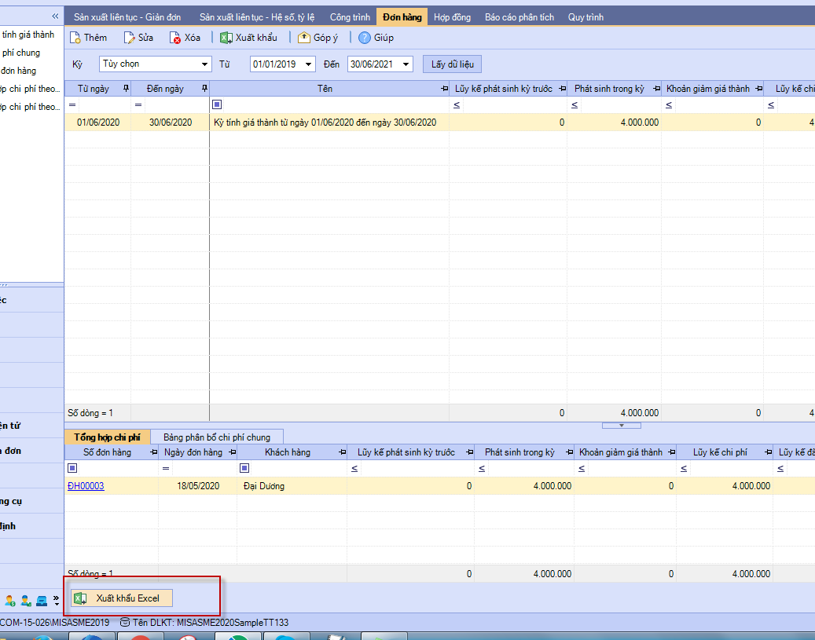Click the Lấy dữ liệu button

point(452,64)
